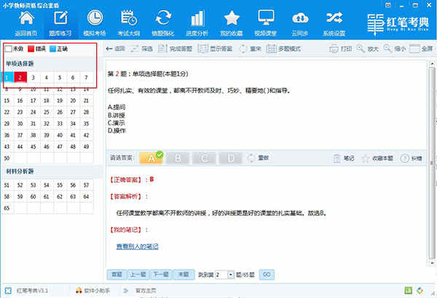Image resolution: width=437 pixels, height=298 pixels.
Task: Open 视频课堂 monitor icon
Action: 266,18
